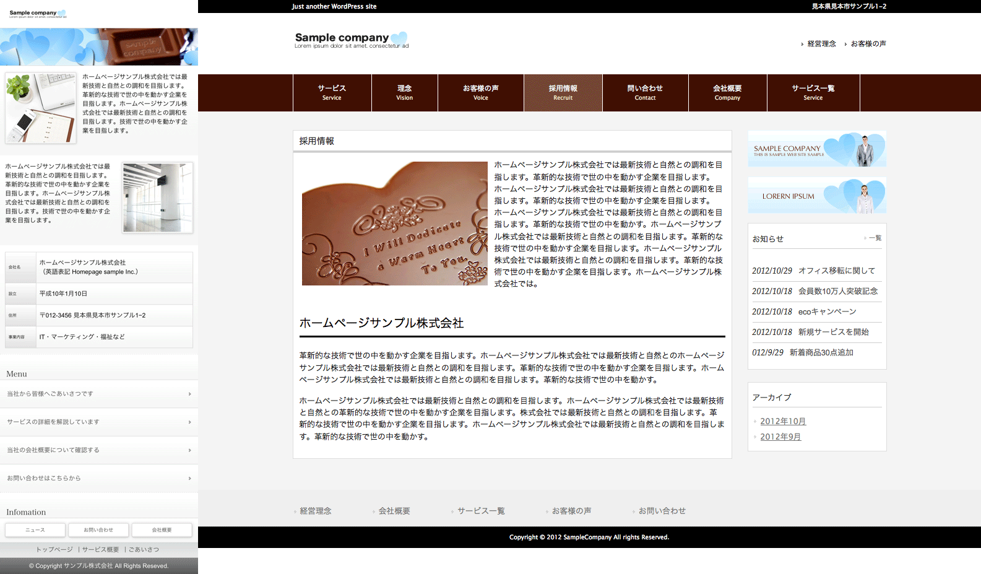The width and height of the screenshot is (981, 574).
Task: Open the サービス Service navigation tab
Action: click(332, 93)
